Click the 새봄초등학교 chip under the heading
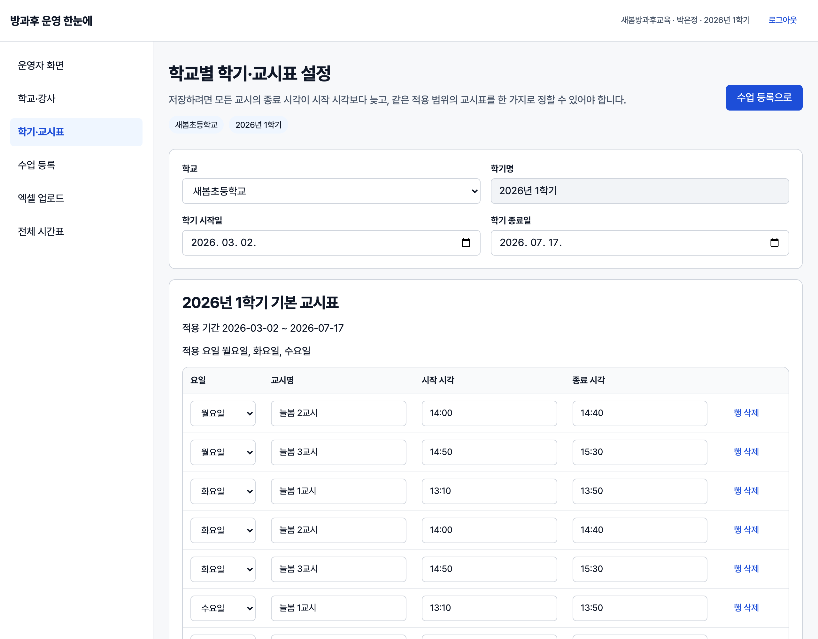818x639 pixels. 196,125
